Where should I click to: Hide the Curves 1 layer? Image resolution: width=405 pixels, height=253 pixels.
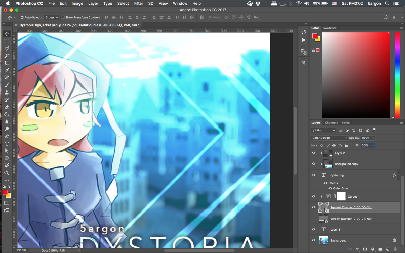click(x=313, y=196)
